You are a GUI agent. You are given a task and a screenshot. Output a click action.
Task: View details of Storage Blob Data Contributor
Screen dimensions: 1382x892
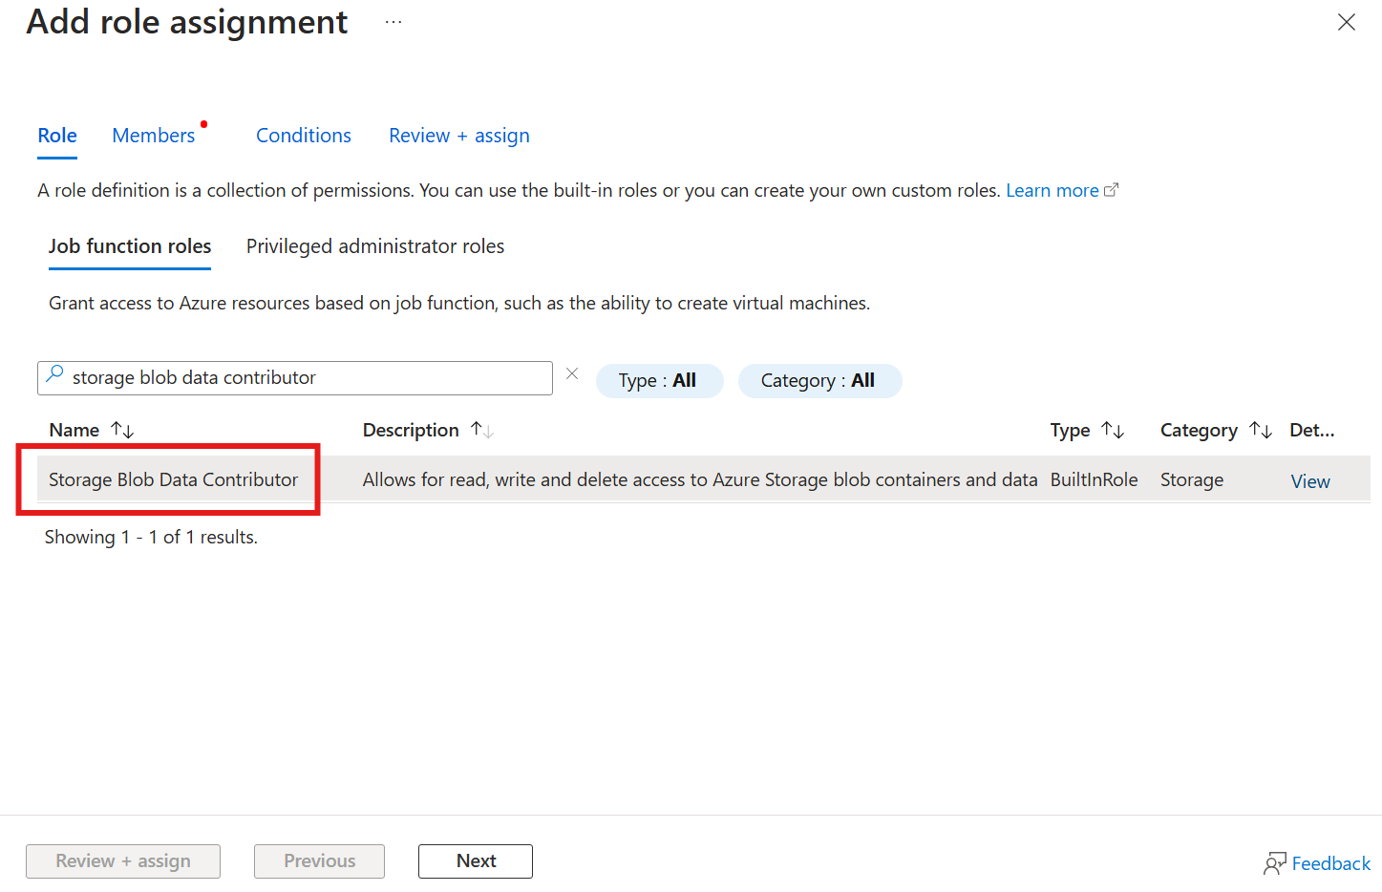(x=1309, y=481)
